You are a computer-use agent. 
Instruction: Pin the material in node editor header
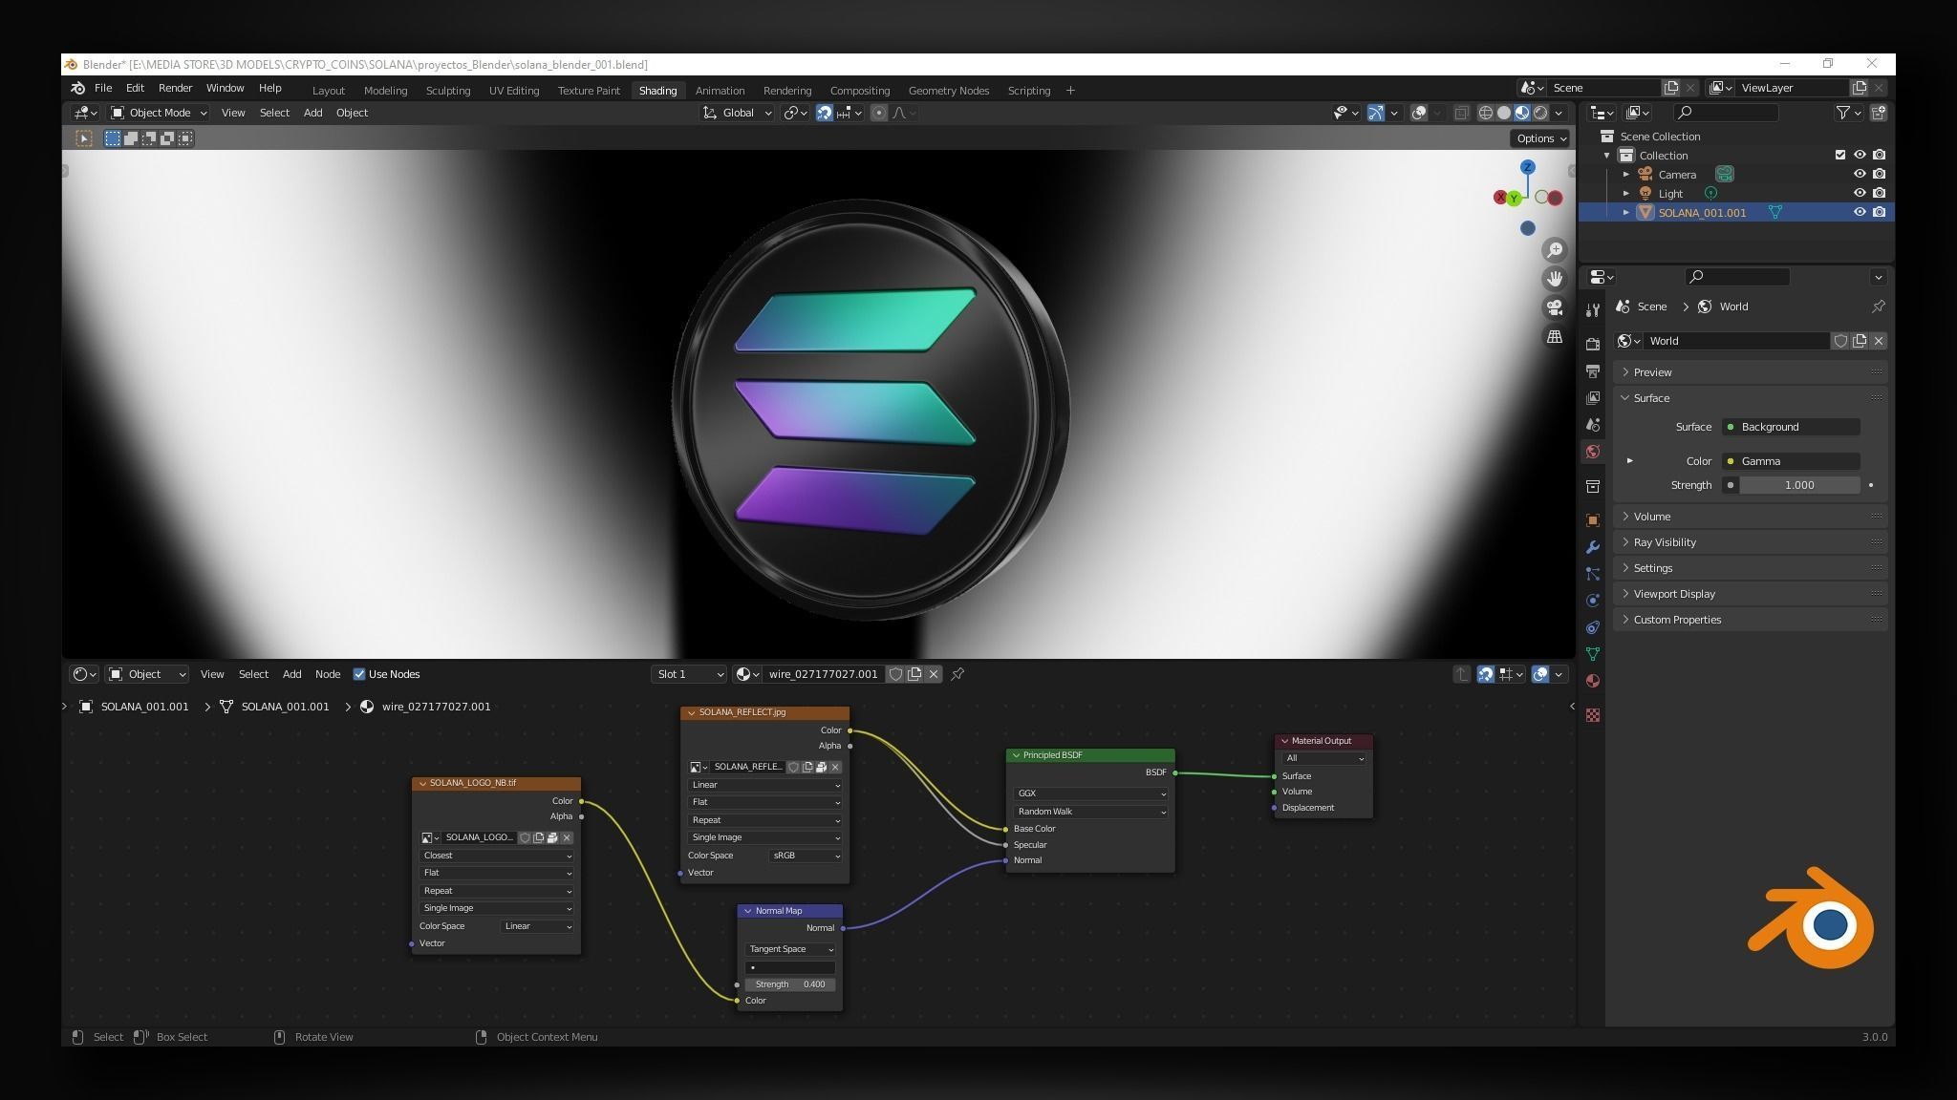point(957,674)
